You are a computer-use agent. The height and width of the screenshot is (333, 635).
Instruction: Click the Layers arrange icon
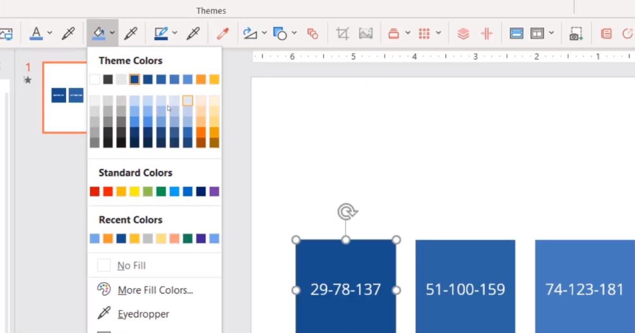click(x=463, y=33)
